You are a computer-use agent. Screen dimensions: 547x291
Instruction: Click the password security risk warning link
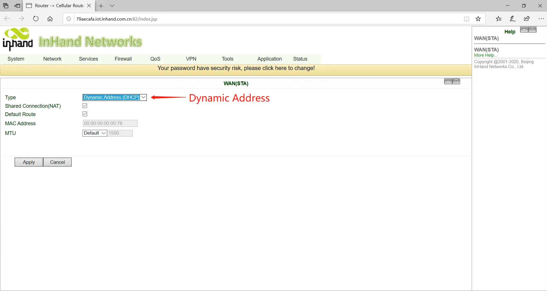pos(236,68)
